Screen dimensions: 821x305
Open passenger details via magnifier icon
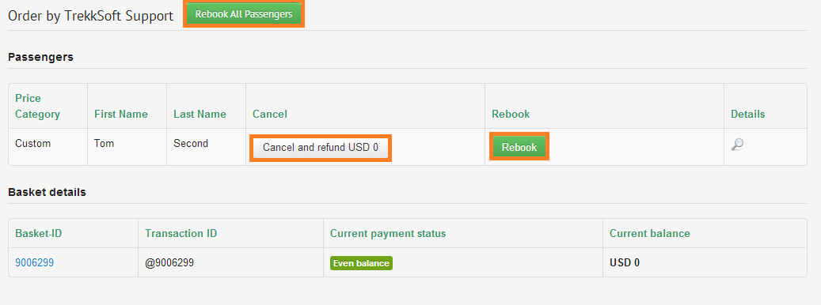click(x=737, y=145)
